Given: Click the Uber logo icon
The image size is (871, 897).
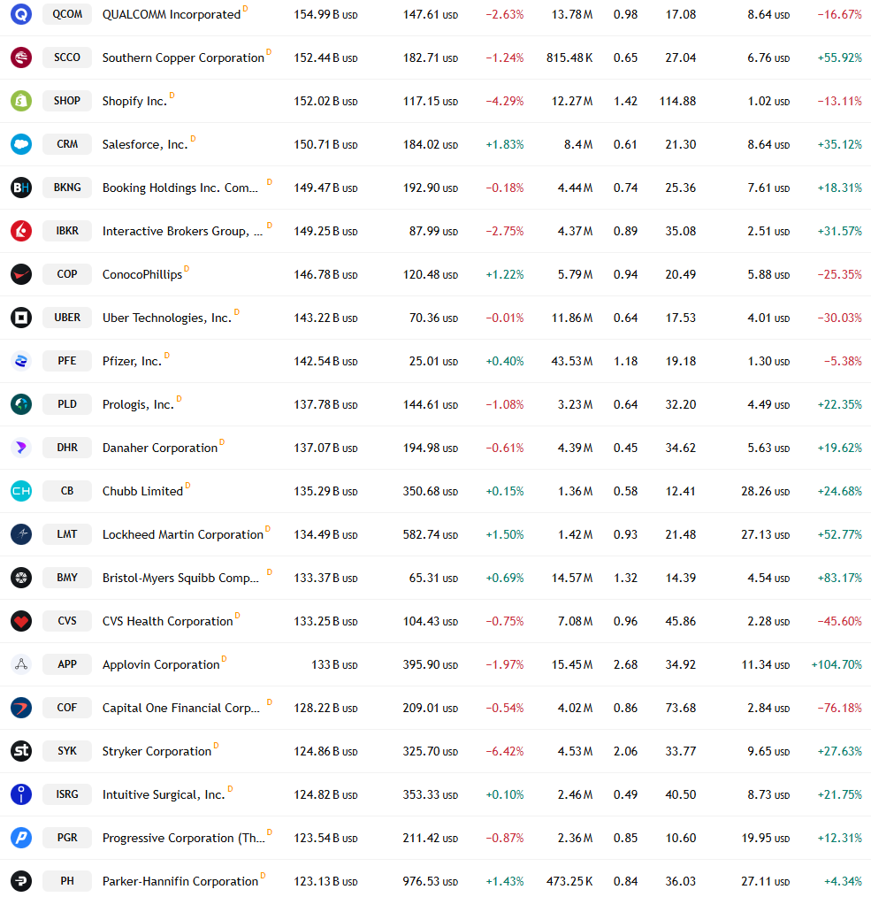Looking at the screenshot, I should tap(21, 318).
